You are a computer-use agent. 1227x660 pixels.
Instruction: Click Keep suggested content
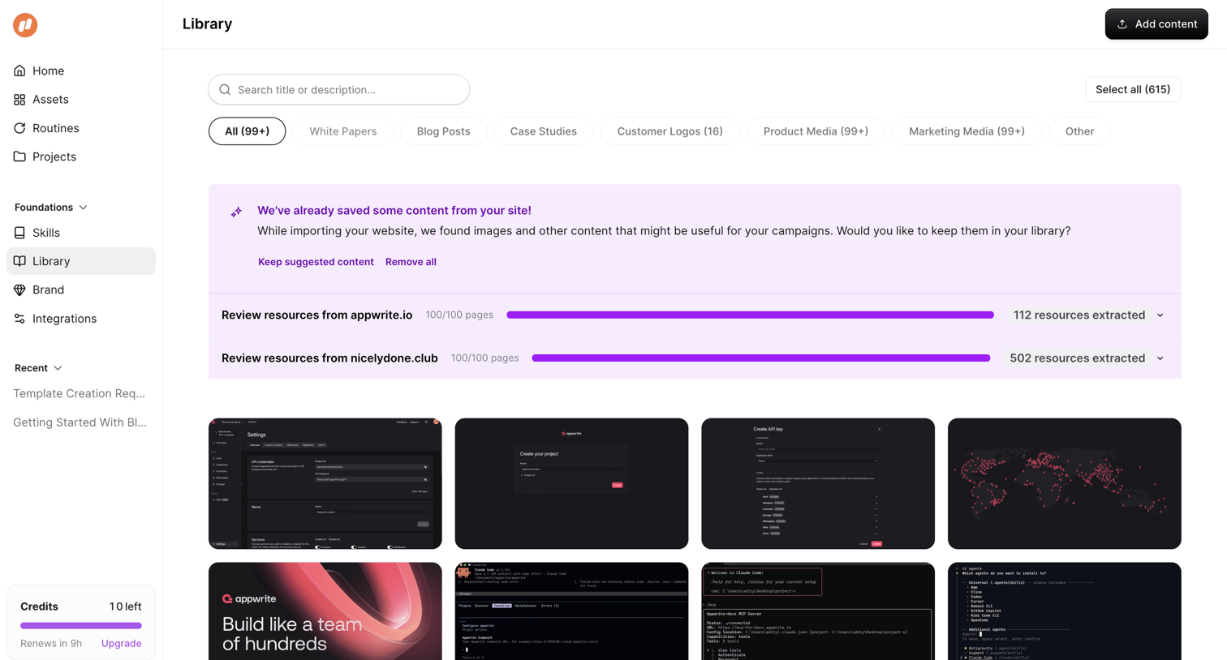(x=316, y=262)
